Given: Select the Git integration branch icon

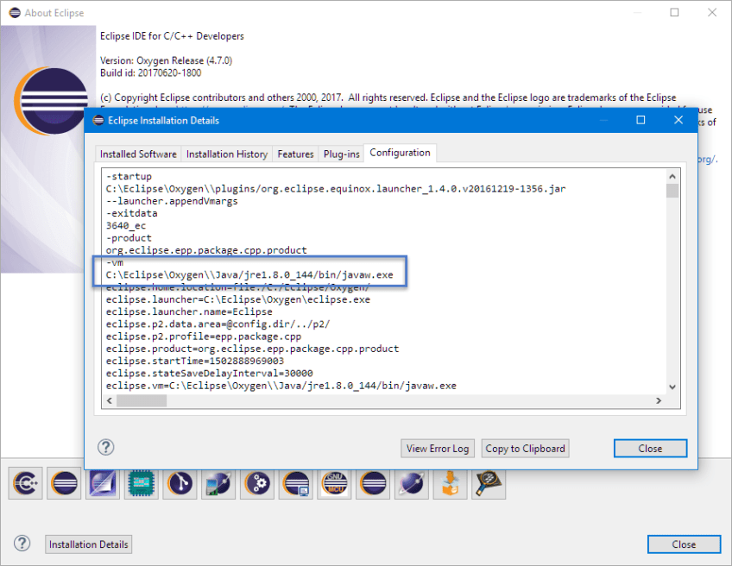Looking at the screenshot, I should coord(180,483).
